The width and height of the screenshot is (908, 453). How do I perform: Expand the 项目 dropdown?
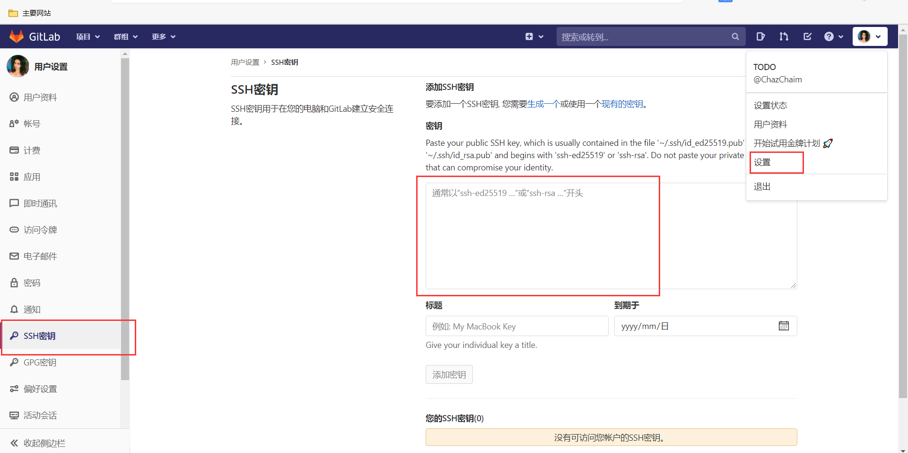point(87,36)
